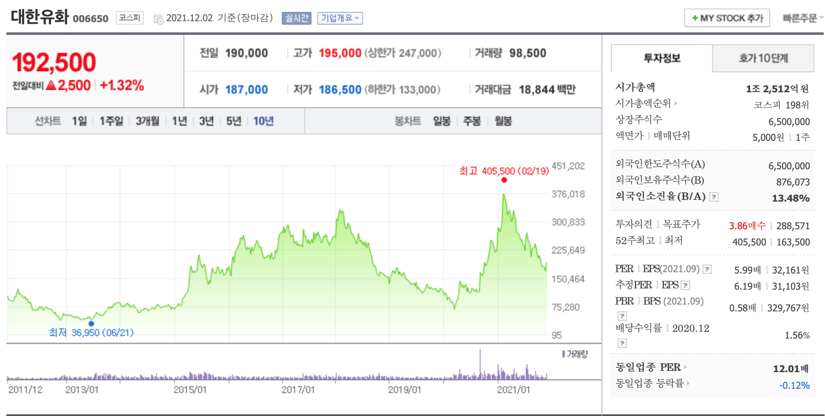The height and width of the screenshot is (416, 825).
Task: Click stock code 006650
Action: click(x=91, y=19)
